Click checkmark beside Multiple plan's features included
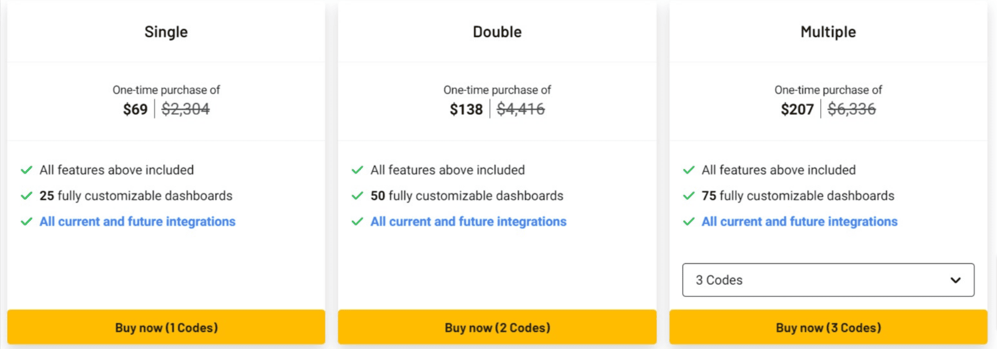The image size is (997, 349). click(689, 170)
